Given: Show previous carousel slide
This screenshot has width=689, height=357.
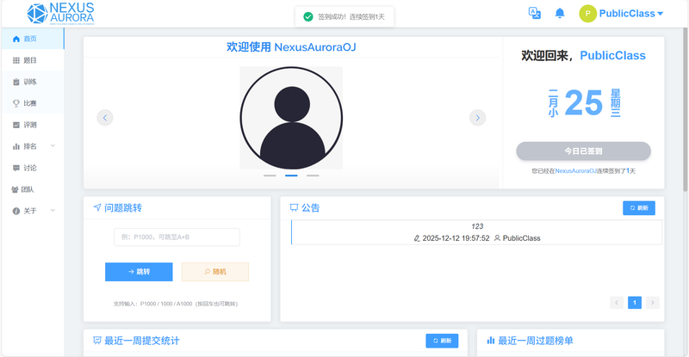Looking at the screenshot, I should 105,118.
